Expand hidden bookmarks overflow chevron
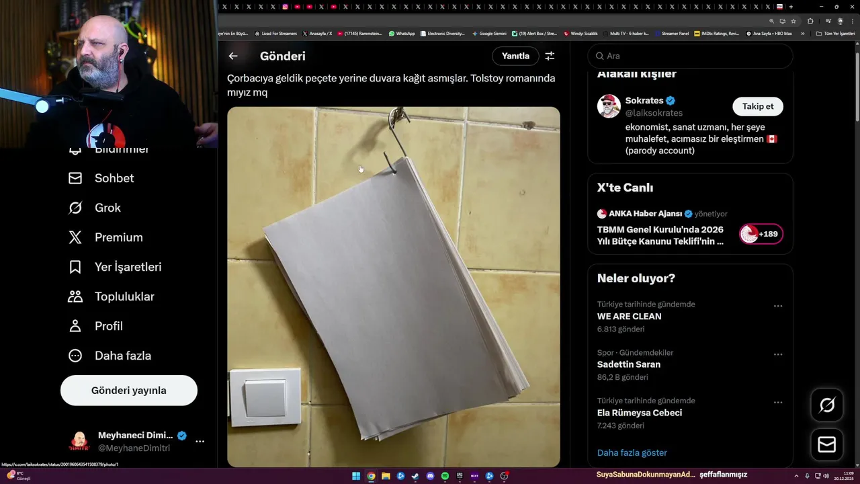This screenshot has width=860, height=484. 802,34
